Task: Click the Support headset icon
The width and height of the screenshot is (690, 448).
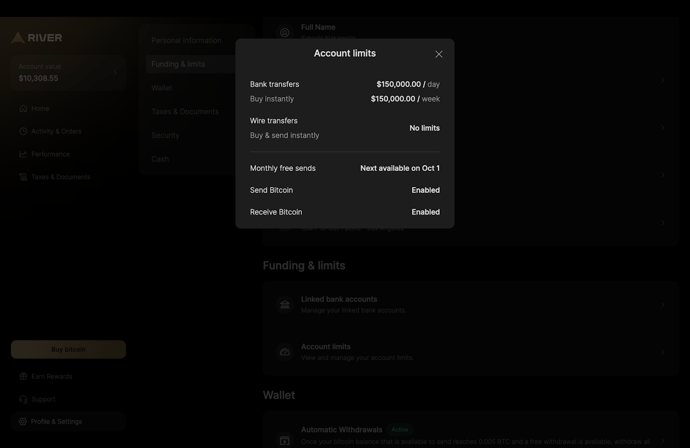Action: [23, 399]
